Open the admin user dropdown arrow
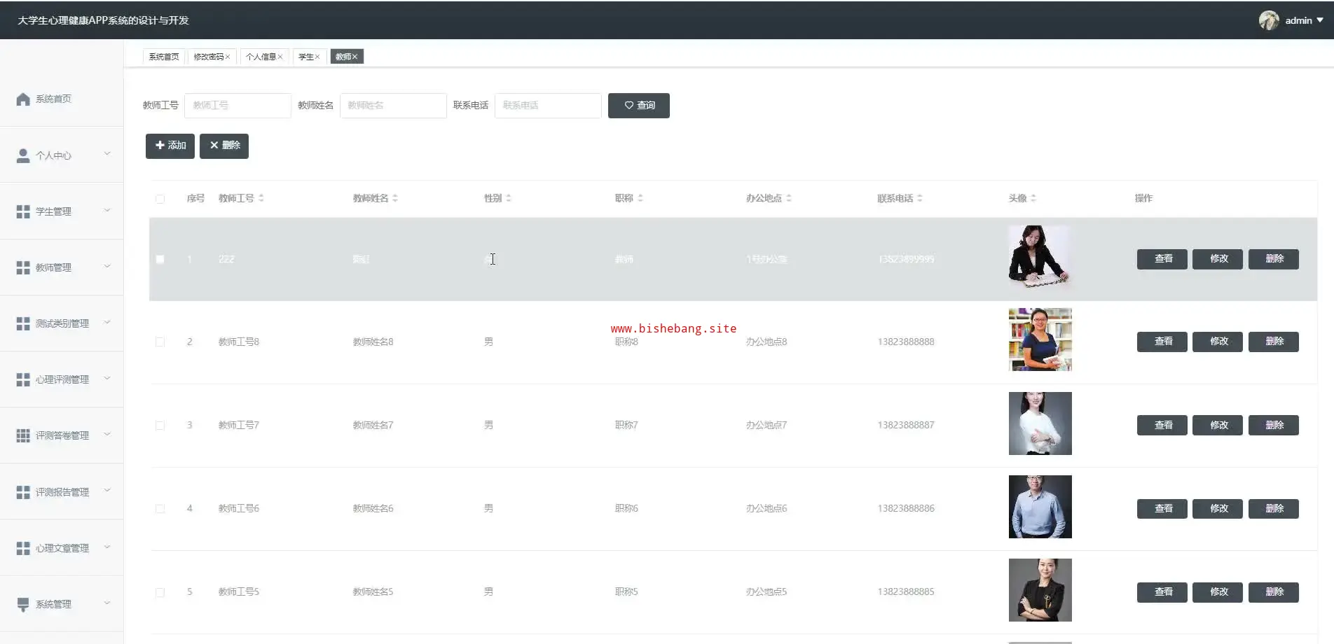1334x644 pixels. click(x=1320, y=20)
